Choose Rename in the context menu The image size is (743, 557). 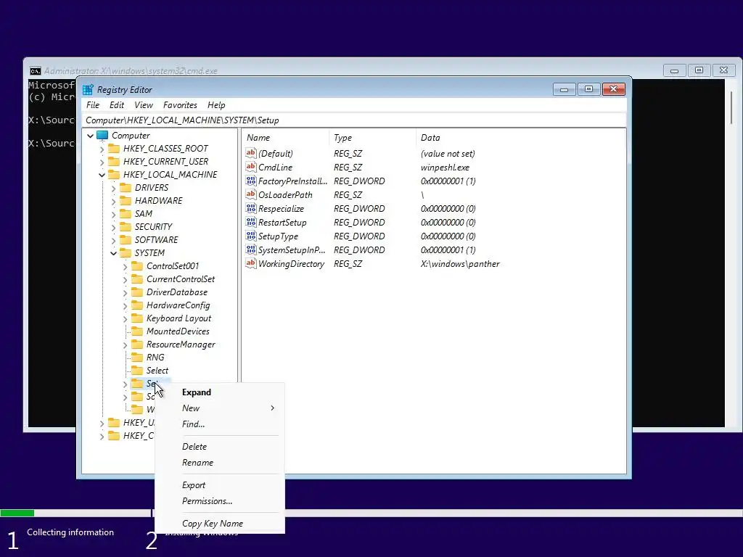(220, 463)
